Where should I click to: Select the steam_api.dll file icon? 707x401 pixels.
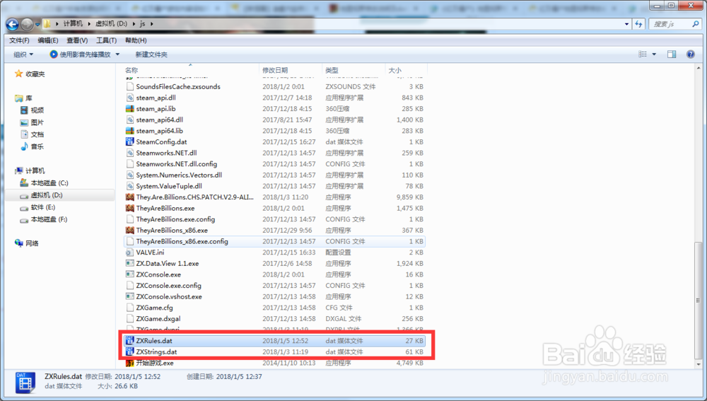coord(130,98)
